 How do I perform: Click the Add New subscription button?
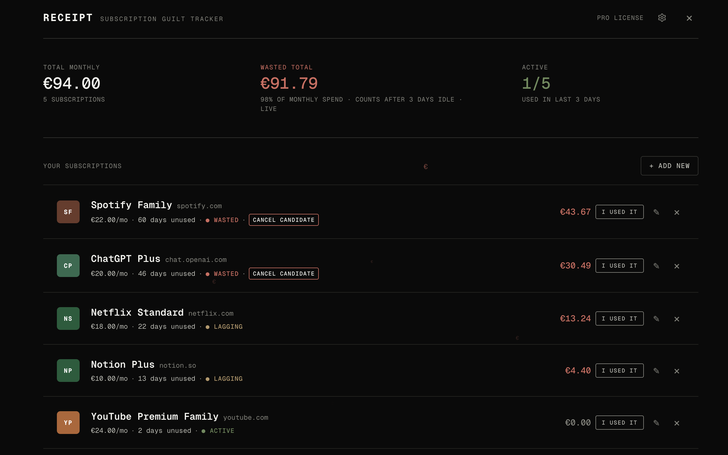coord(669,166)
